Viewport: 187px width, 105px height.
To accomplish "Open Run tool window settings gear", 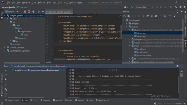I will point(177,66).
